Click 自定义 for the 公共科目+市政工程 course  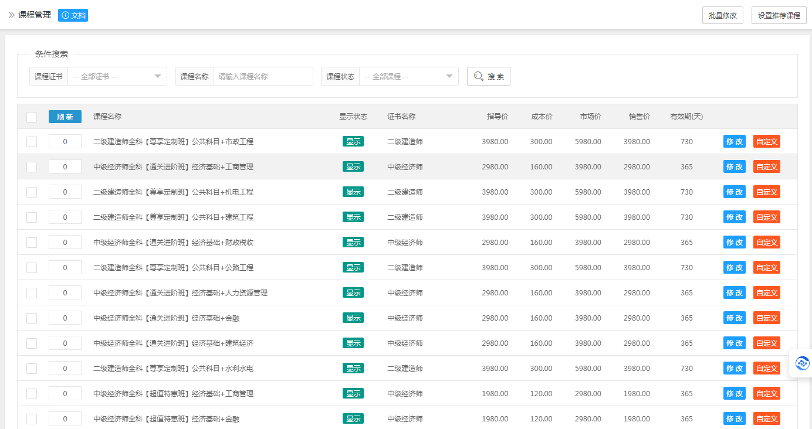[x=767, y=141]
